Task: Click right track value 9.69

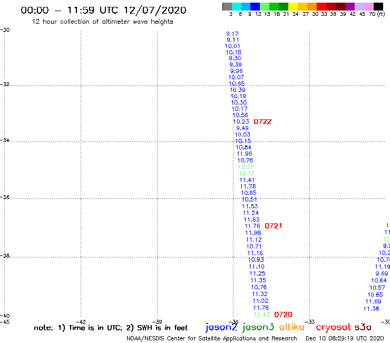Action: tap(382, 273)
